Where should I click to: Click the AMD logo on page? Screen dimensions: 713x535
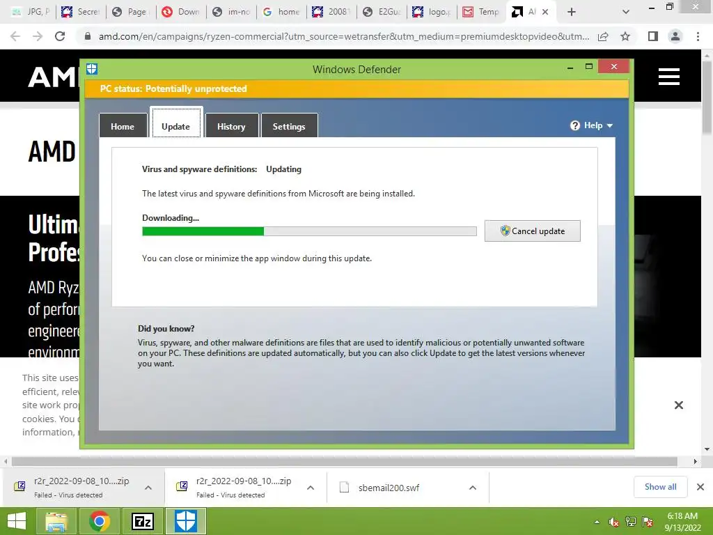[52, 77]
